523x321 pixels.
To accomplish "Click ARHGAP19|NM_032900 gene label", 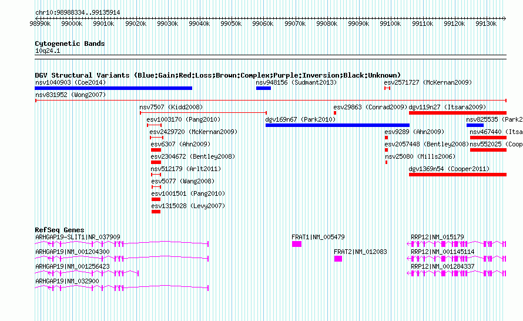I will [x=67, y=281].
